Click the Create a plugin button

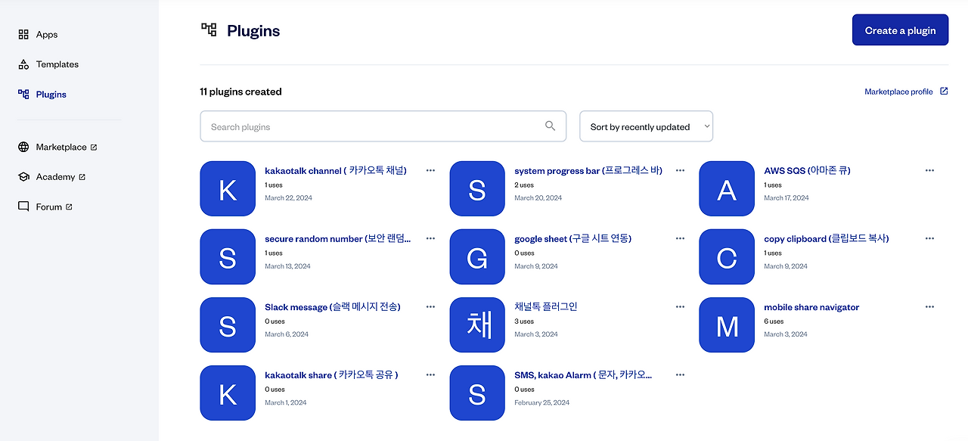click(x=900, y=30)
